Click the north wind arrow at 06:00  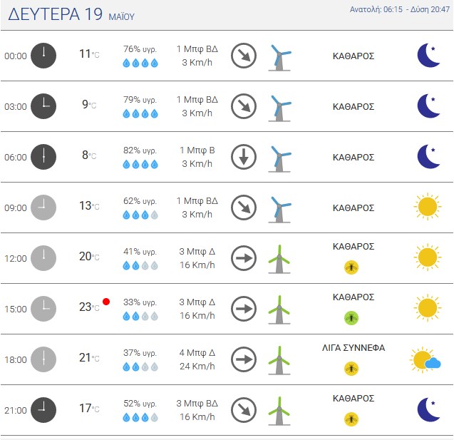point(244,157)
